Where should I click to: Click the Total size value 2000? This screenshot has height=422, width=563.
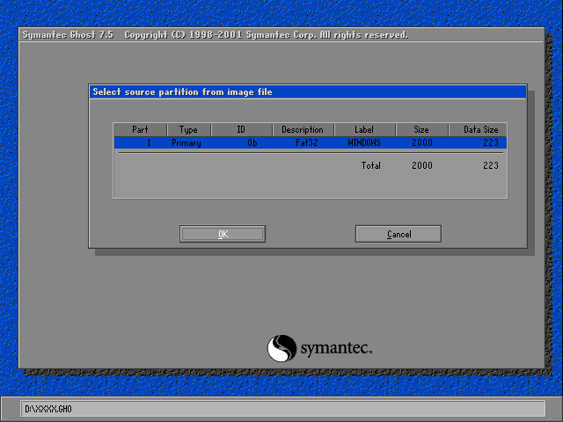[422, 165]
